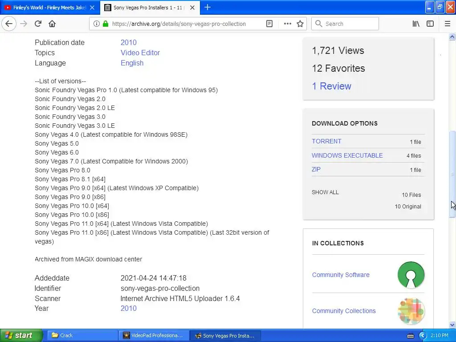This screenshot has height=342, width=456.
Task: Open the Firefox home page
Action: tap(52, 24)
